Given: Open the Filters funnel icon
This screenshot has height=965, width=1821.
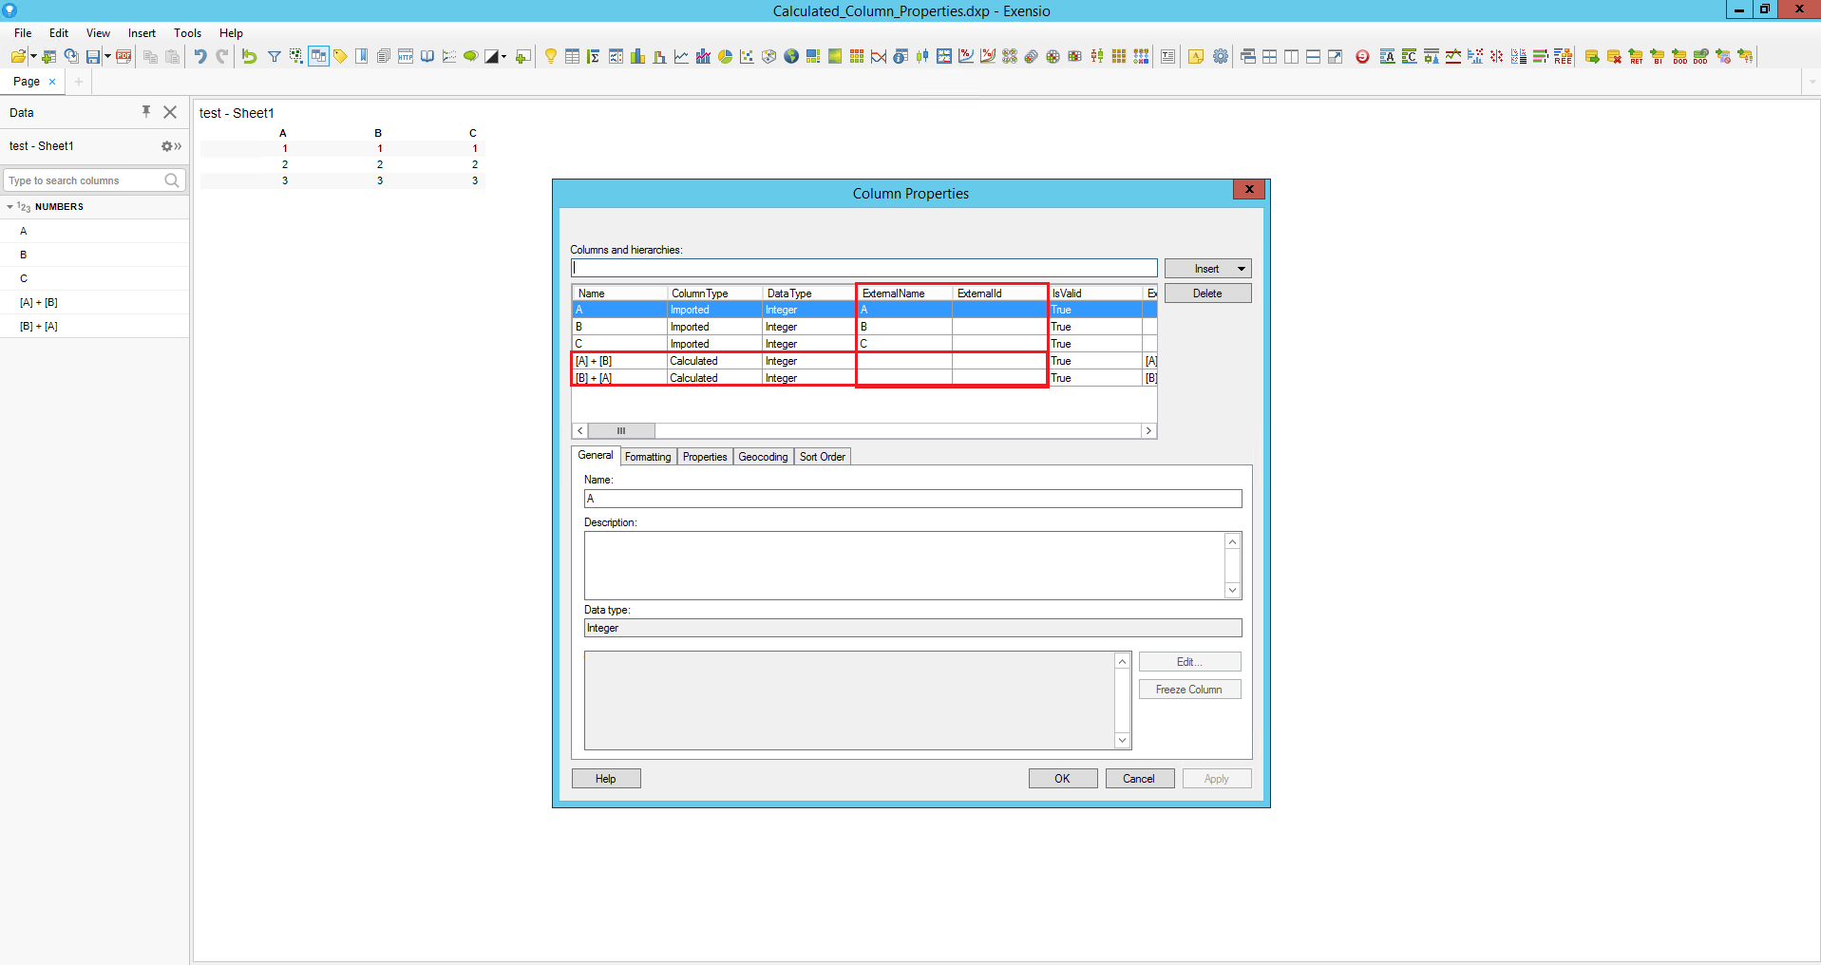Looking at the screenshot, I should tap(274, 57).
